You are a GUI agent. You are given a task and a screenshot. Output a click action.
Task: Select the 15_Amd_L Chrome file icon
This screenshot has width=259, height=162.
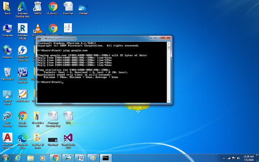coord(53,8)
